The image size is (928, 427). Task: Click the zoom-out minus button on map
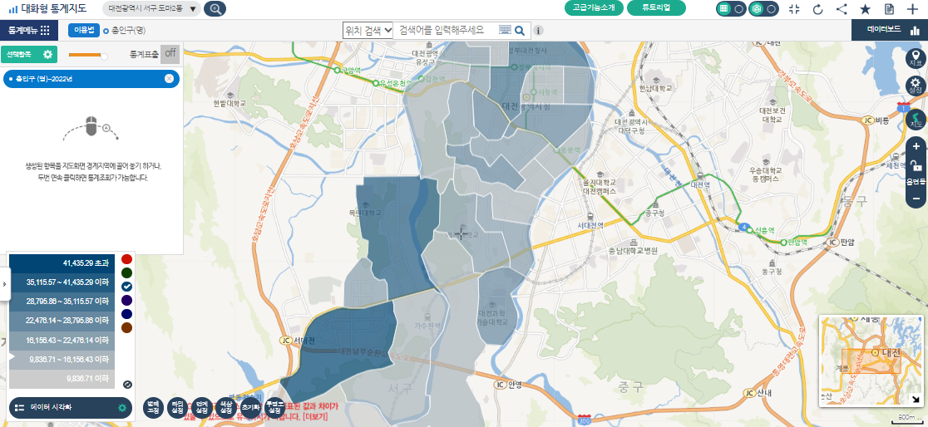[x=916, y=199]
